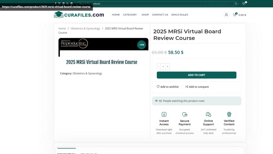Click the Verified Content badge icon
Screen dimensions: 273x154
229,114
